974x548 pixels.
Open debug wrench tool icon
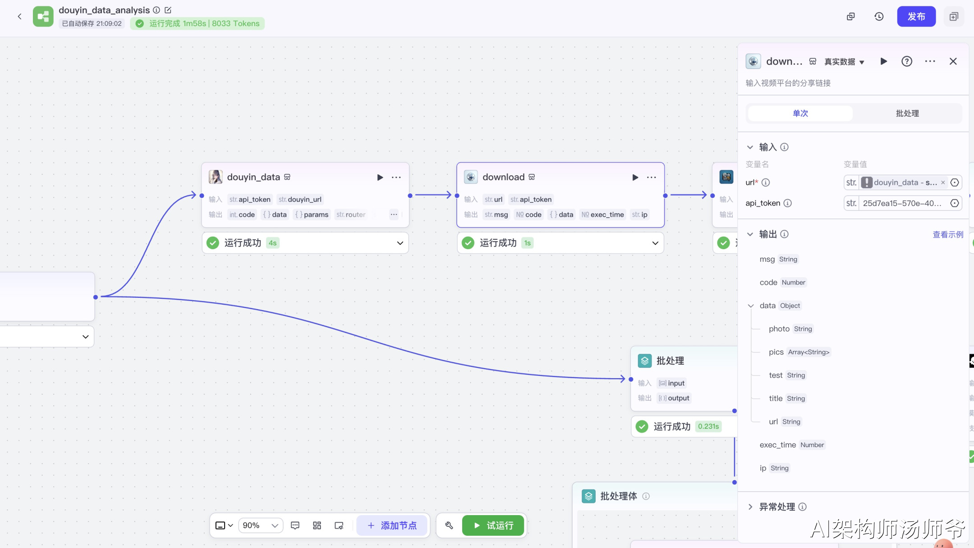[x=449, y=525]
